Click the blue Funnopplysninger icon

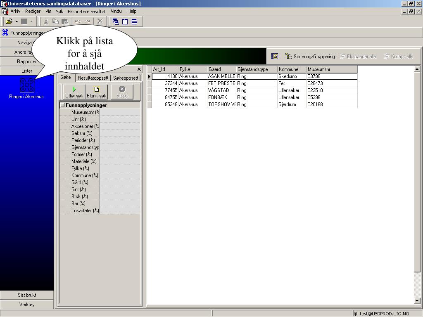pyautogui.click(x=5, y=33)
